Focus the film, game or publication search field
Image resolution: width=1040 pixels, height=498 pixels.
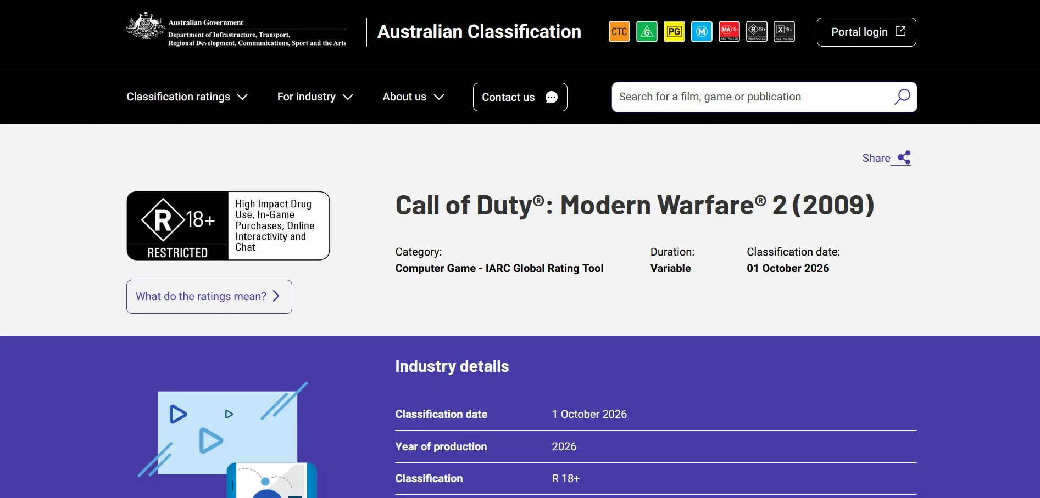(x=764, y=97)
